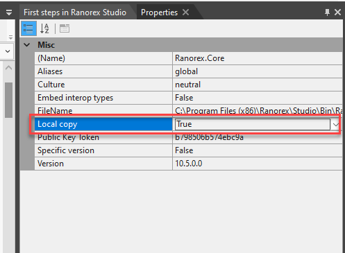Sort properties alphabetically
Screen dimensions: 345x253
coord(44,28)
